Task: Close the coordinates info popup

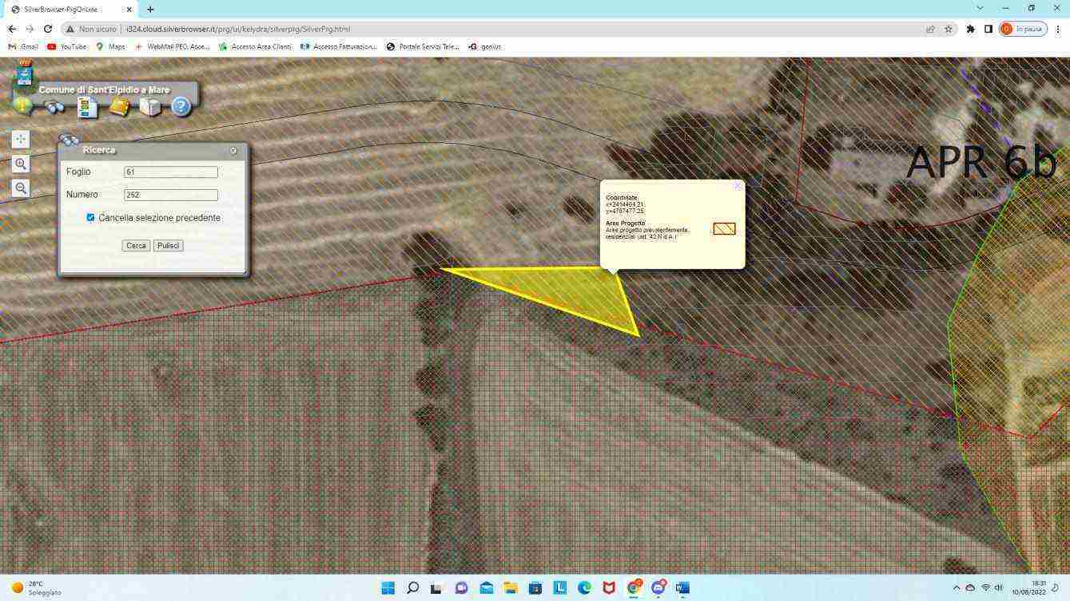Action: [738, 186]
